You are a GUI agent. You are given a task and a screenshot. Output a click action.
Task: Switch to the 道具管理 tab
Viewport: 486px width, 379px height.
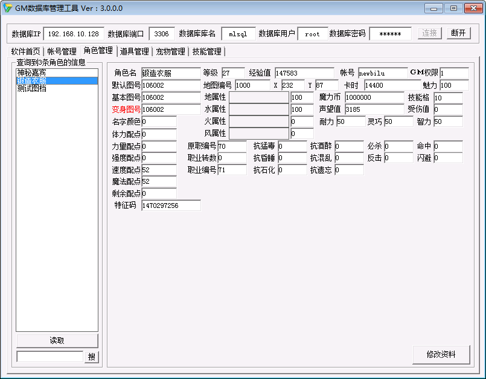(x=134, y=51)
